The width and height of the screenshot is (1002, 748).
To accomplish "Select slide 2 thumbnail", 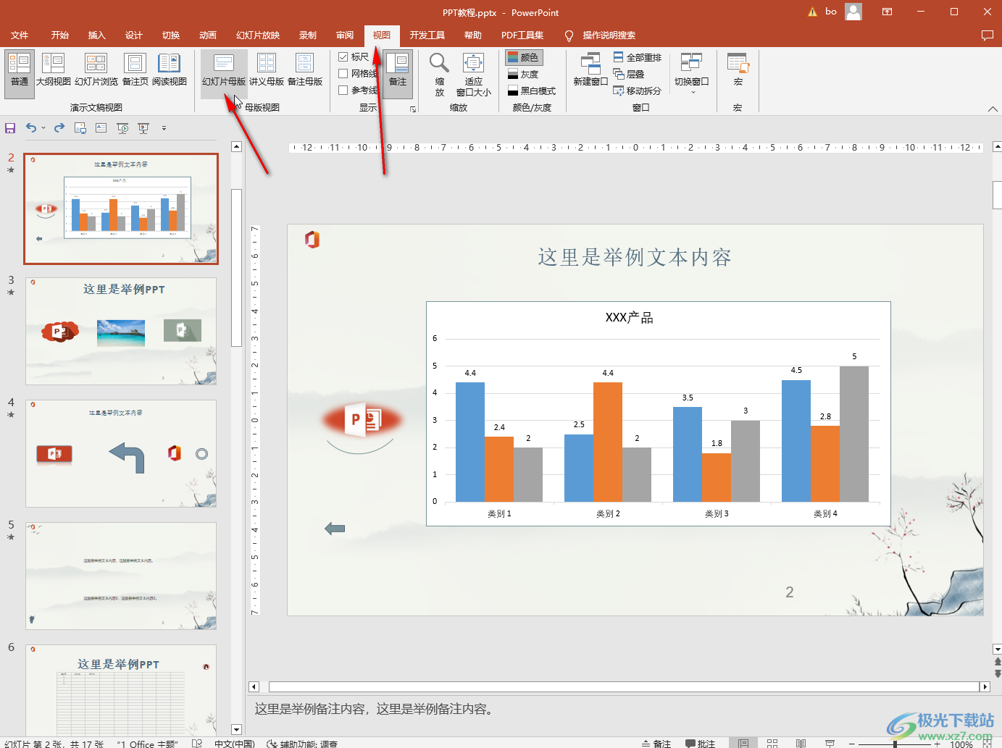I will pos(121,209).
